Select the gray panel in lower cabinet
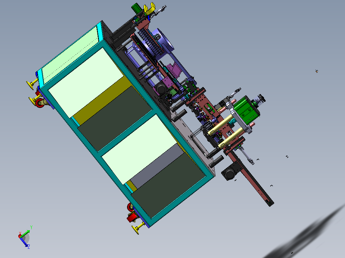 (157, 166)
